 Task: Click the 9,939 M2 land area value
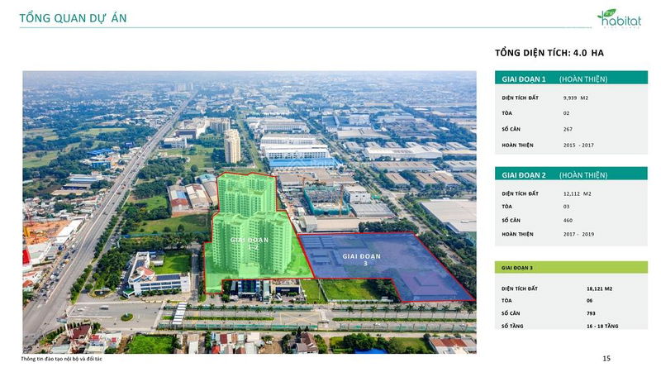click(x=575, y=98)
